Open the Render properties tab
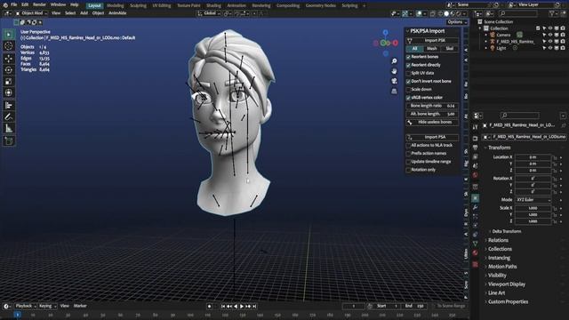 tap(475, 139)
